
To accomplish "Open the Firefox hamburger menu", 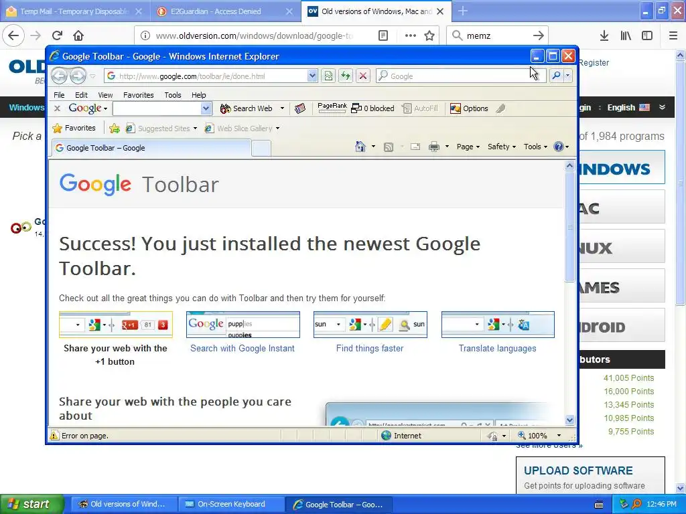I will [673, 35].
